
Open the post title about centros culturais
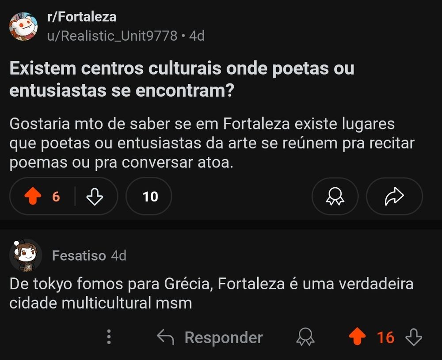click(182, 80)
